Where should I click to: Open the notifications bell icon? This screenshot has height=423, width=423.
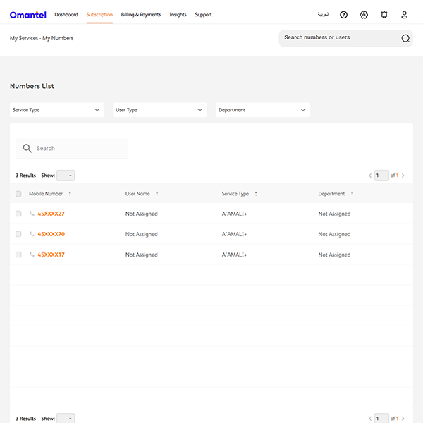click(x=384, y=15)
